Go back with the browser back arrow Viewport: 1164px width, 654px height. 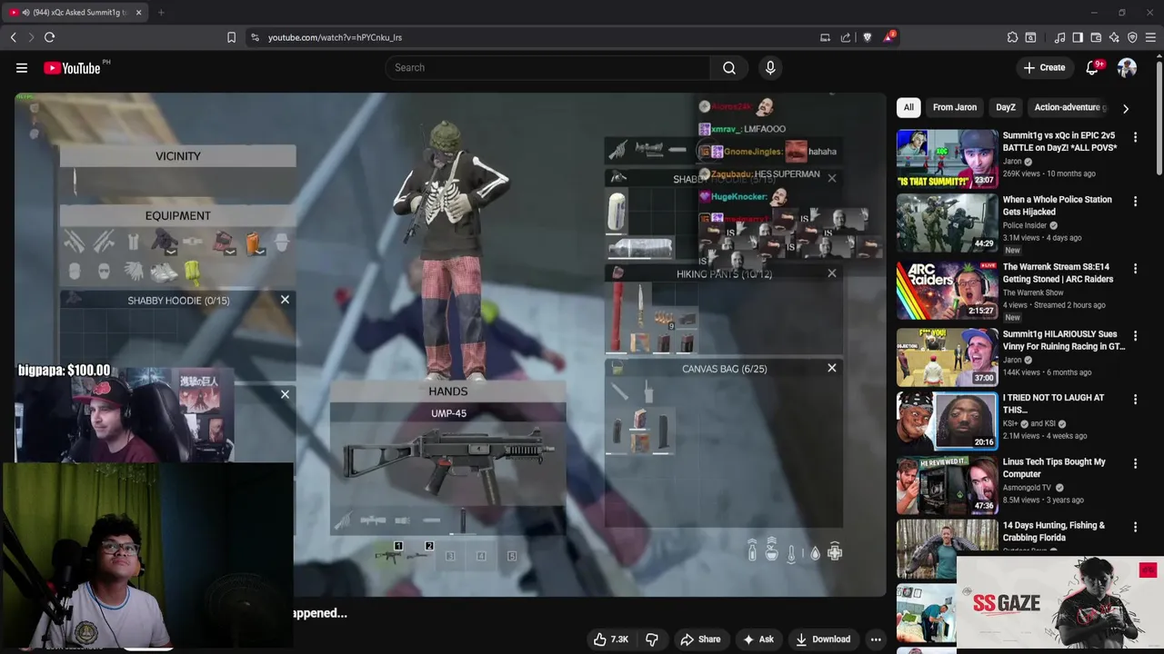[x=14, y=37]
